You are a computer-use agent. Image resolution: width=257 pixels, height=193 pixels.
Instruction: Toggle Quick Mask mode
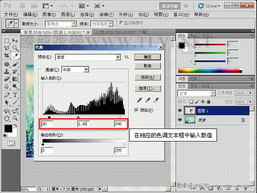[11, 143]
